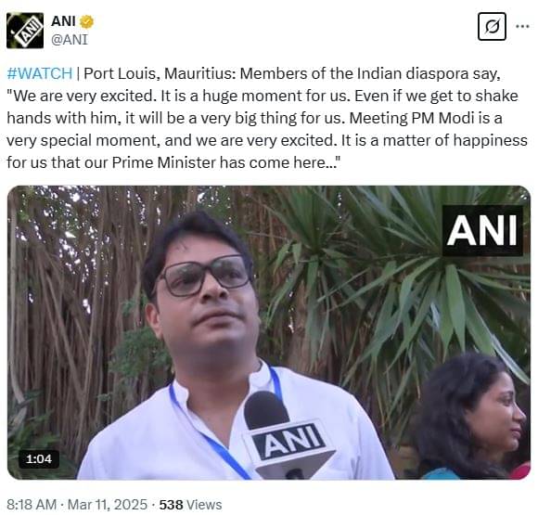Image resolution: width=538 pixels, height=515 pixels.
Task: Click the ANI microphone flag logo
Action: pos(288,443)
